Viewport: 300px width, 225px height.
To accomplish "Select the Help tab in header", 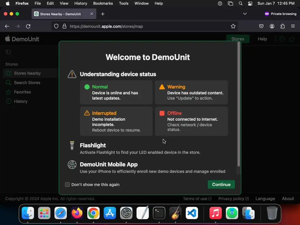I will (x=262, y=39).
